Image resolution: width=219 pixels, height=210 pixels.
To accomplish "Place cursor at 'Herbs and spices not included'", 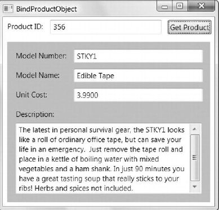I will tap(84, 188).
